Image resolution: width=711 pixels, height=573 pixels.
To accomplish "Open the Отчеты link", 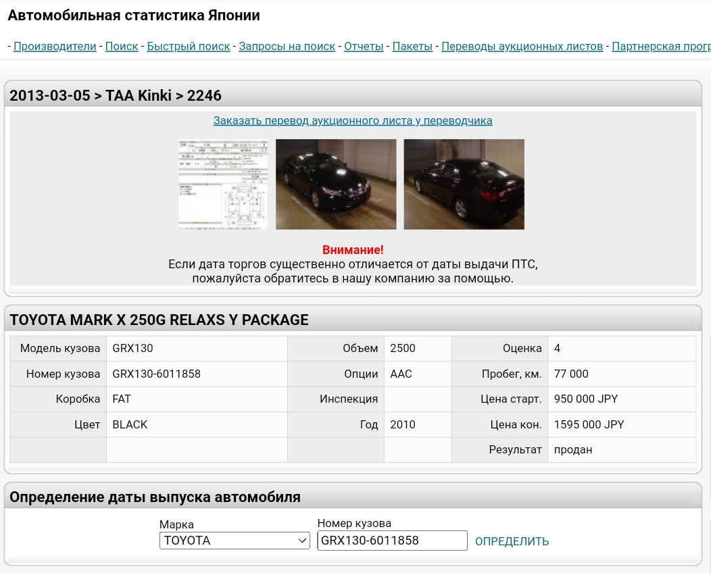I will pos(364,46).
